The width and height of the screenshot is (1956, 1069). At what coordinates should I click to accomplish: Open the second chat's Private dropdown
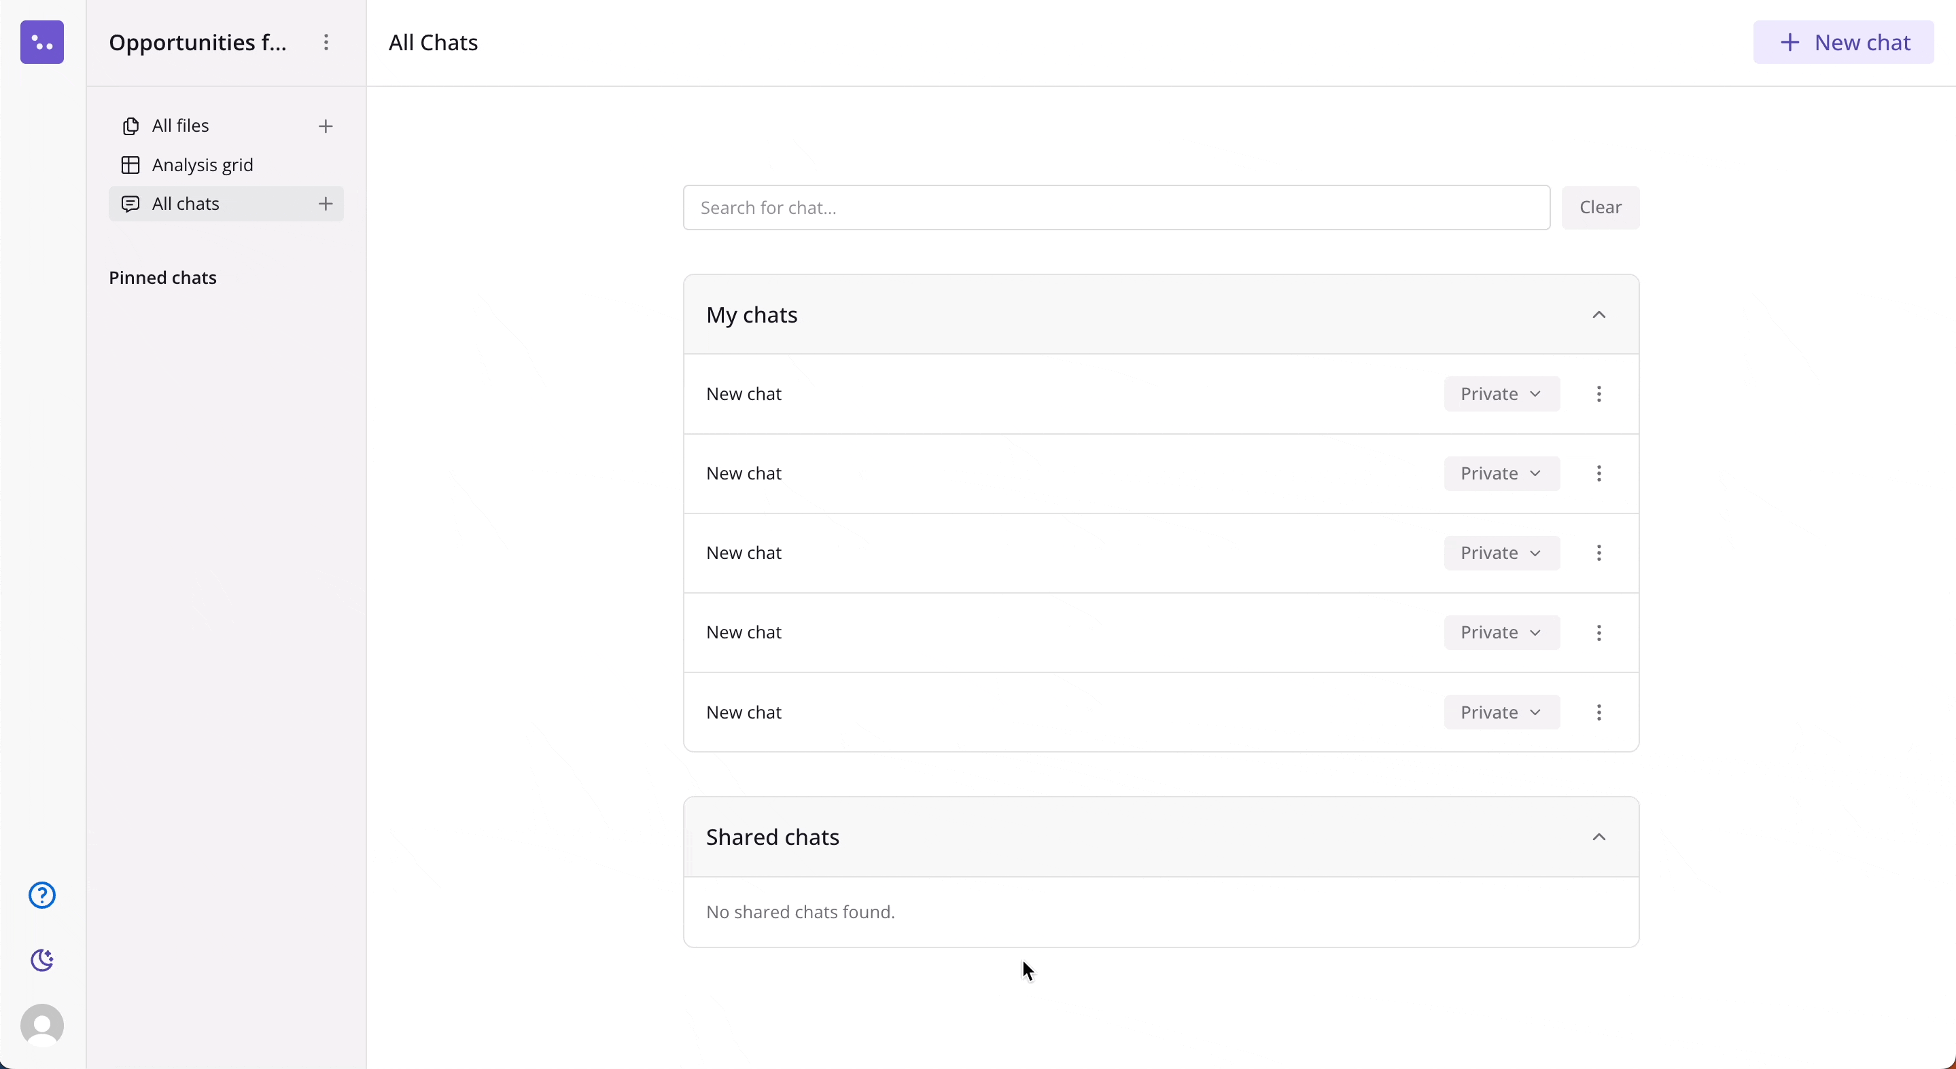(1501, 473)
